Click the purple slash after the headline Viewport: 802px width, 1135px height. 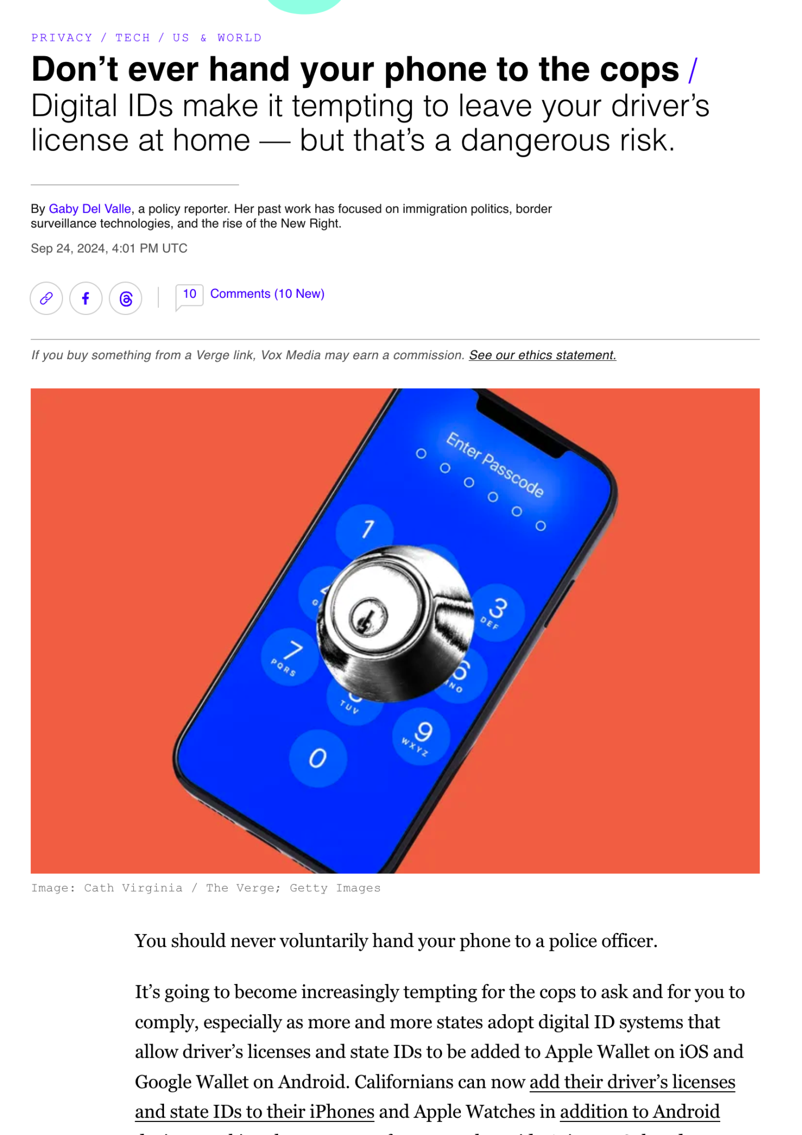pos(692,70)
